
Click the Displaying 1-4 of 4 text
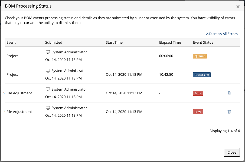pos(225,131)
